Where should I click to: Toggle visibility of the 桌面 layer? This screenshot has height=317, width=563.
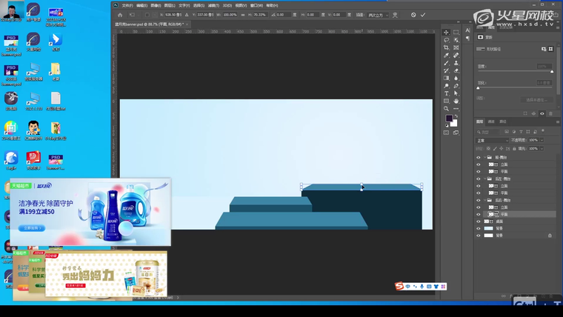pyautogui.click(x=479, y=221)
